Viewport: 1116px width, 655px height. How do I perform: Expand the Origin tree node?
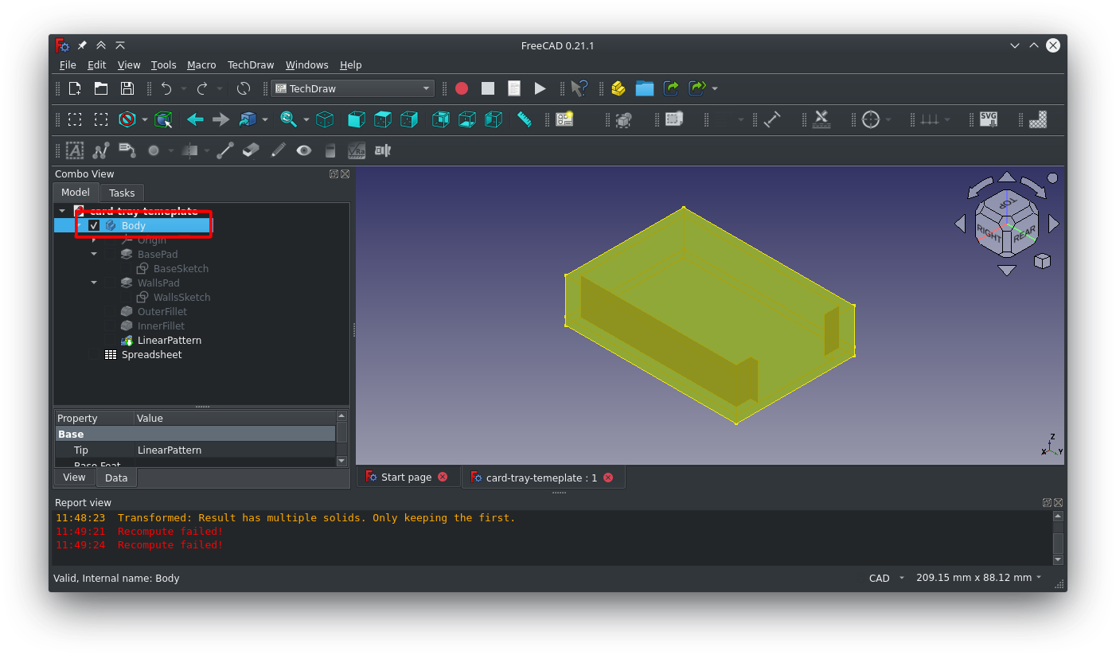click(94, 240)
